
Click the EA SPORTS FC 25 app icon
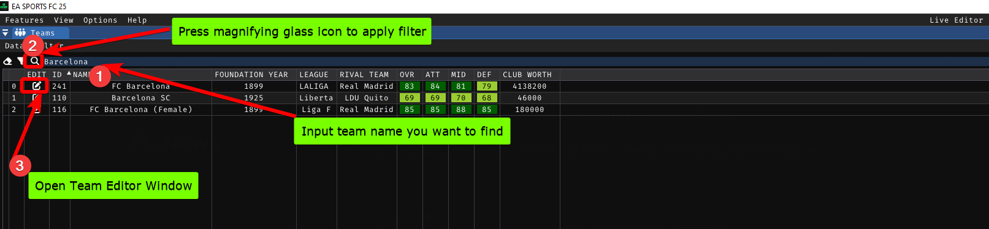pos(4,6)
